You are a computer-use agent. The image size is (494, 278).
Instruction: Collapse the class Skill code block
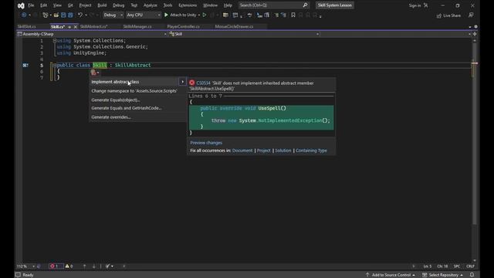pos(55,65)
